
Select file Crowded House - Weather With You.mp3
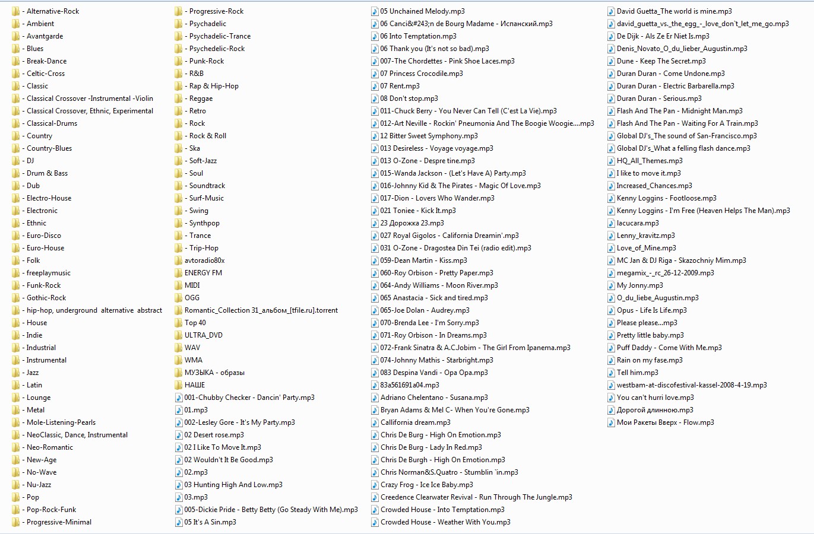446,522
